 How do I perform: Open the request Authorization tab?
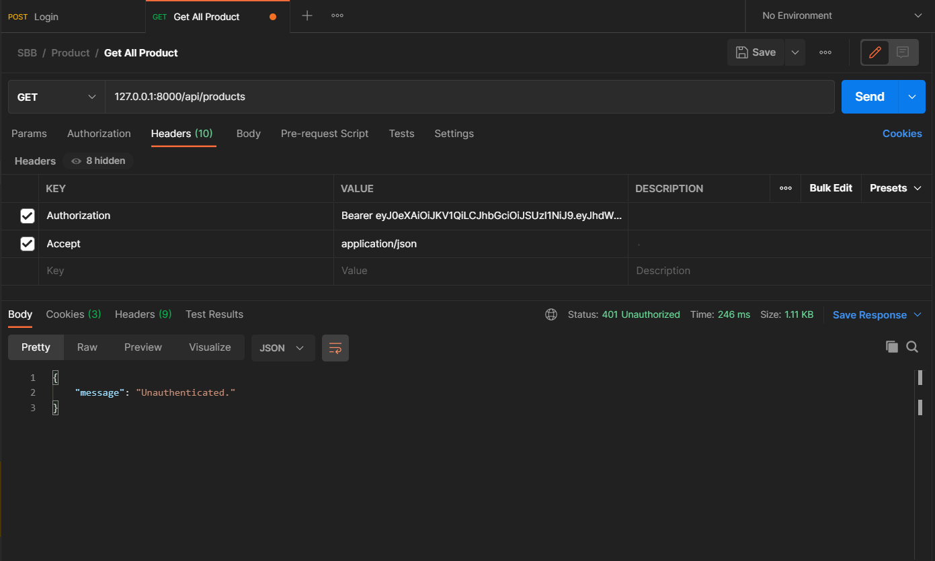point(99,134)
